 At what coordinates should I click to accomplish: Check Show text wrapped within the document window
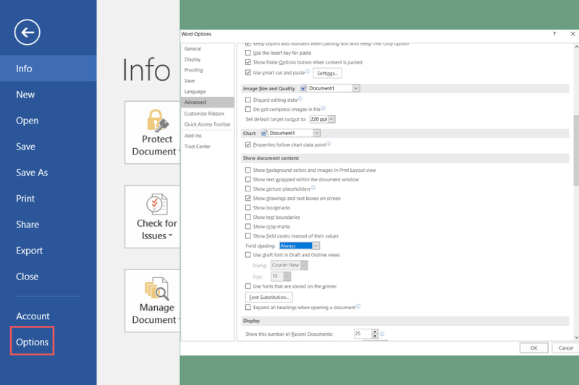click(248, 179)
